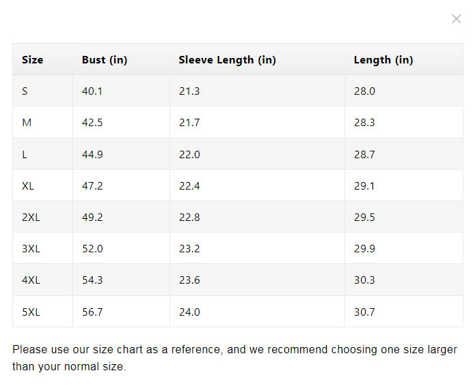The image size is (475, 388).
Task: Click sleeve length value 22.4
Action: click(x=189, y=186)
